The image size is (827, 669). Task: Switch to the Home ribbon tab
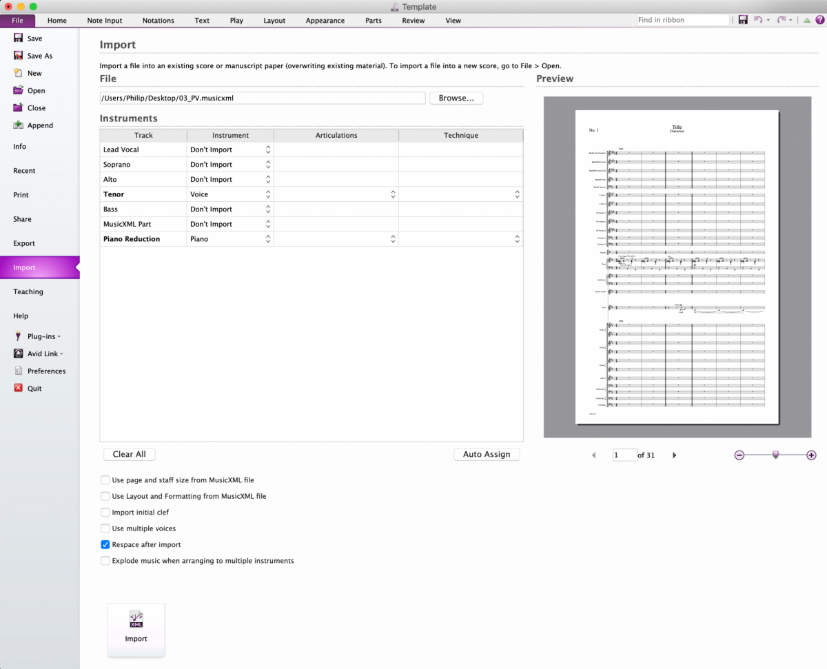point(57,21)
